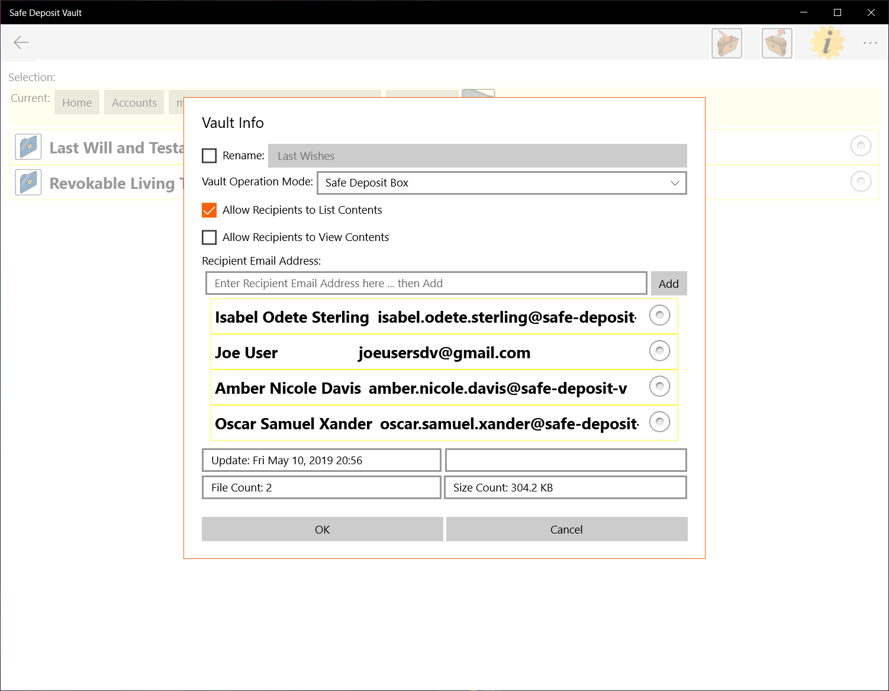Uncheck Allow Recipients to List Contents
This screenshot has width=889, height=691.
210,210
